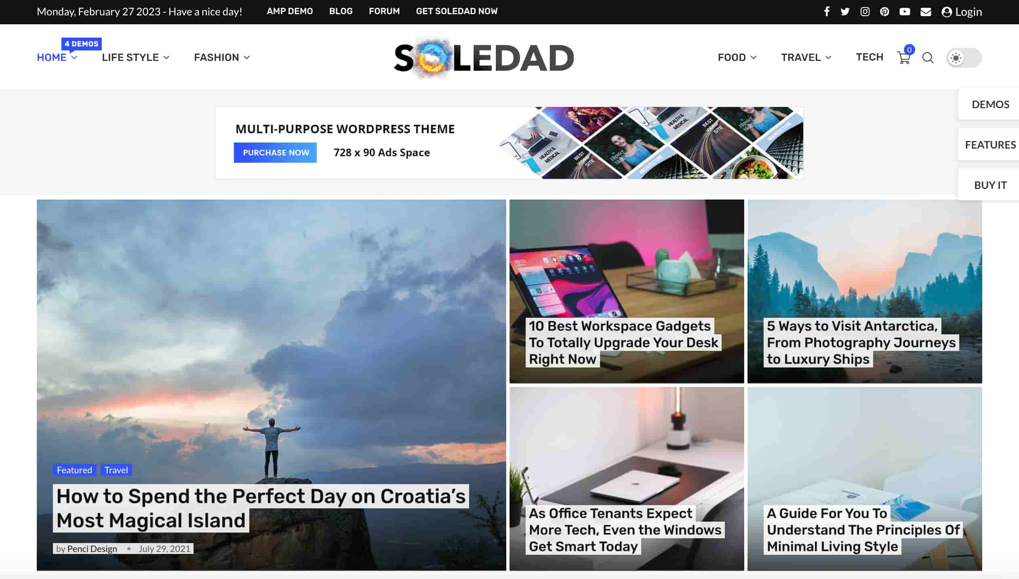Viewport: 1019px width, 579px height.
Task: Open the Croatia island featured article
Action: click(261, 508)
